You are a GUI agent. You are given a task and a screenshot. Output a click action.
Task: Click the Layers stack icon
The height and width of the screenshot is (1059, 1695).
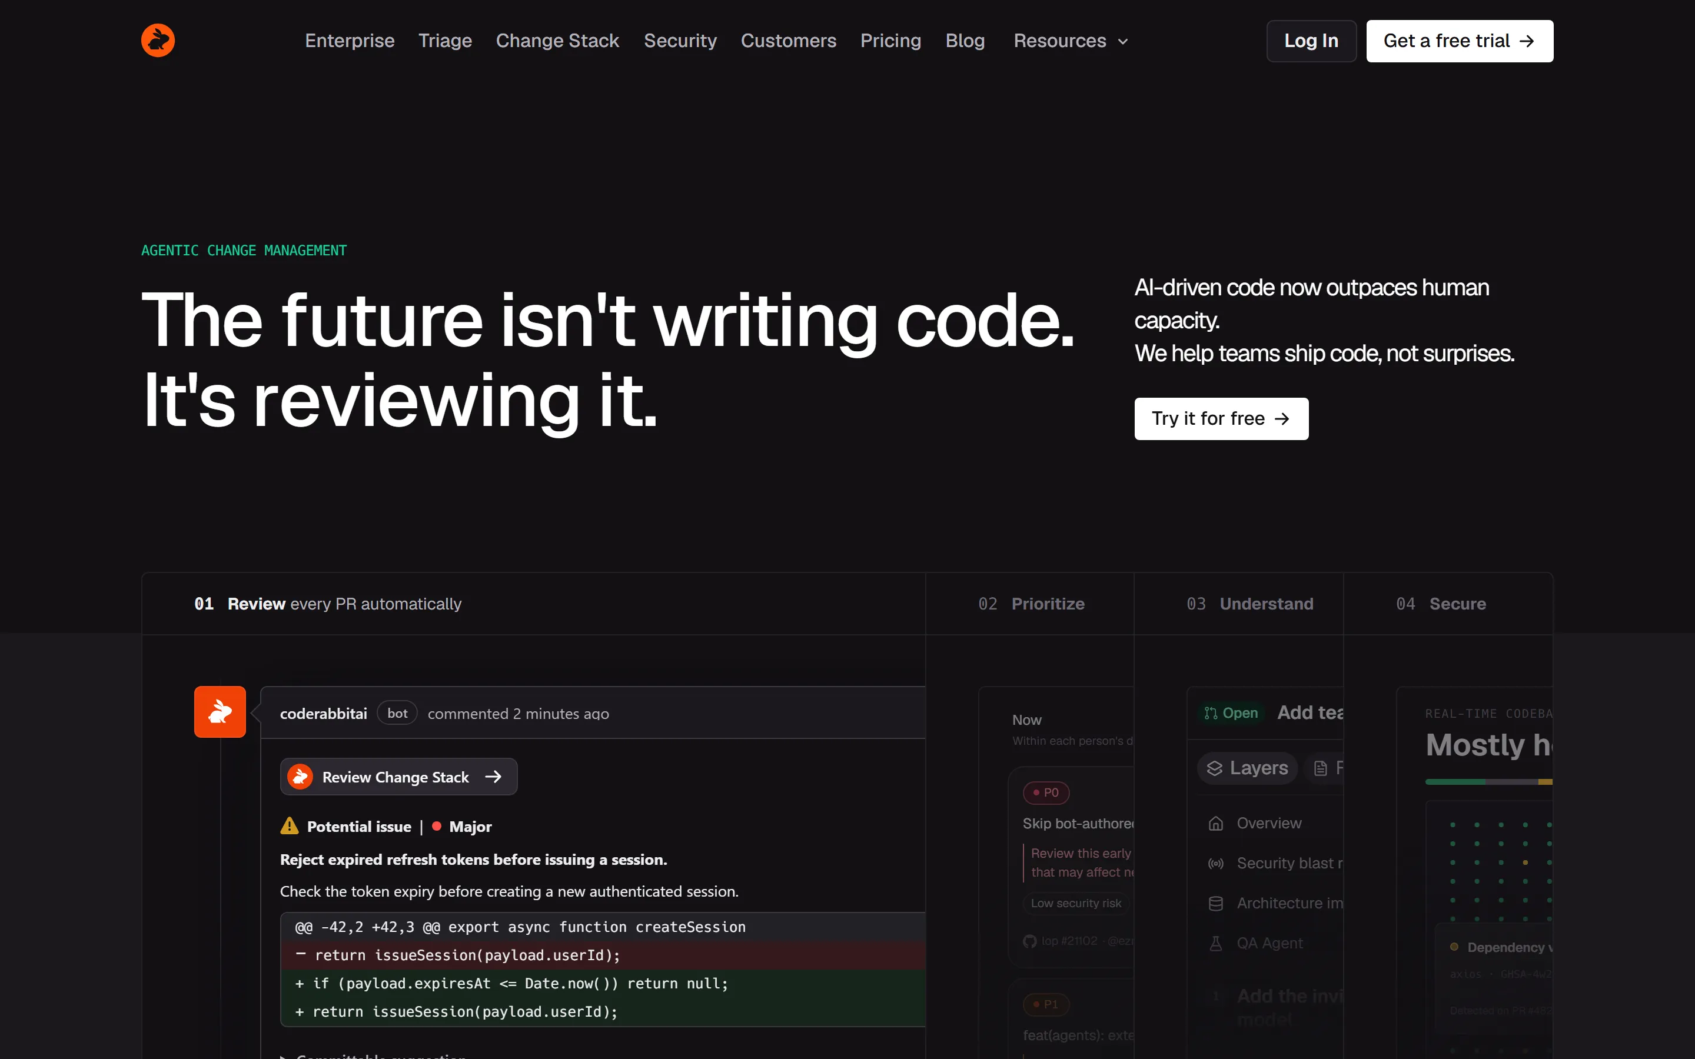point(1215,768)
